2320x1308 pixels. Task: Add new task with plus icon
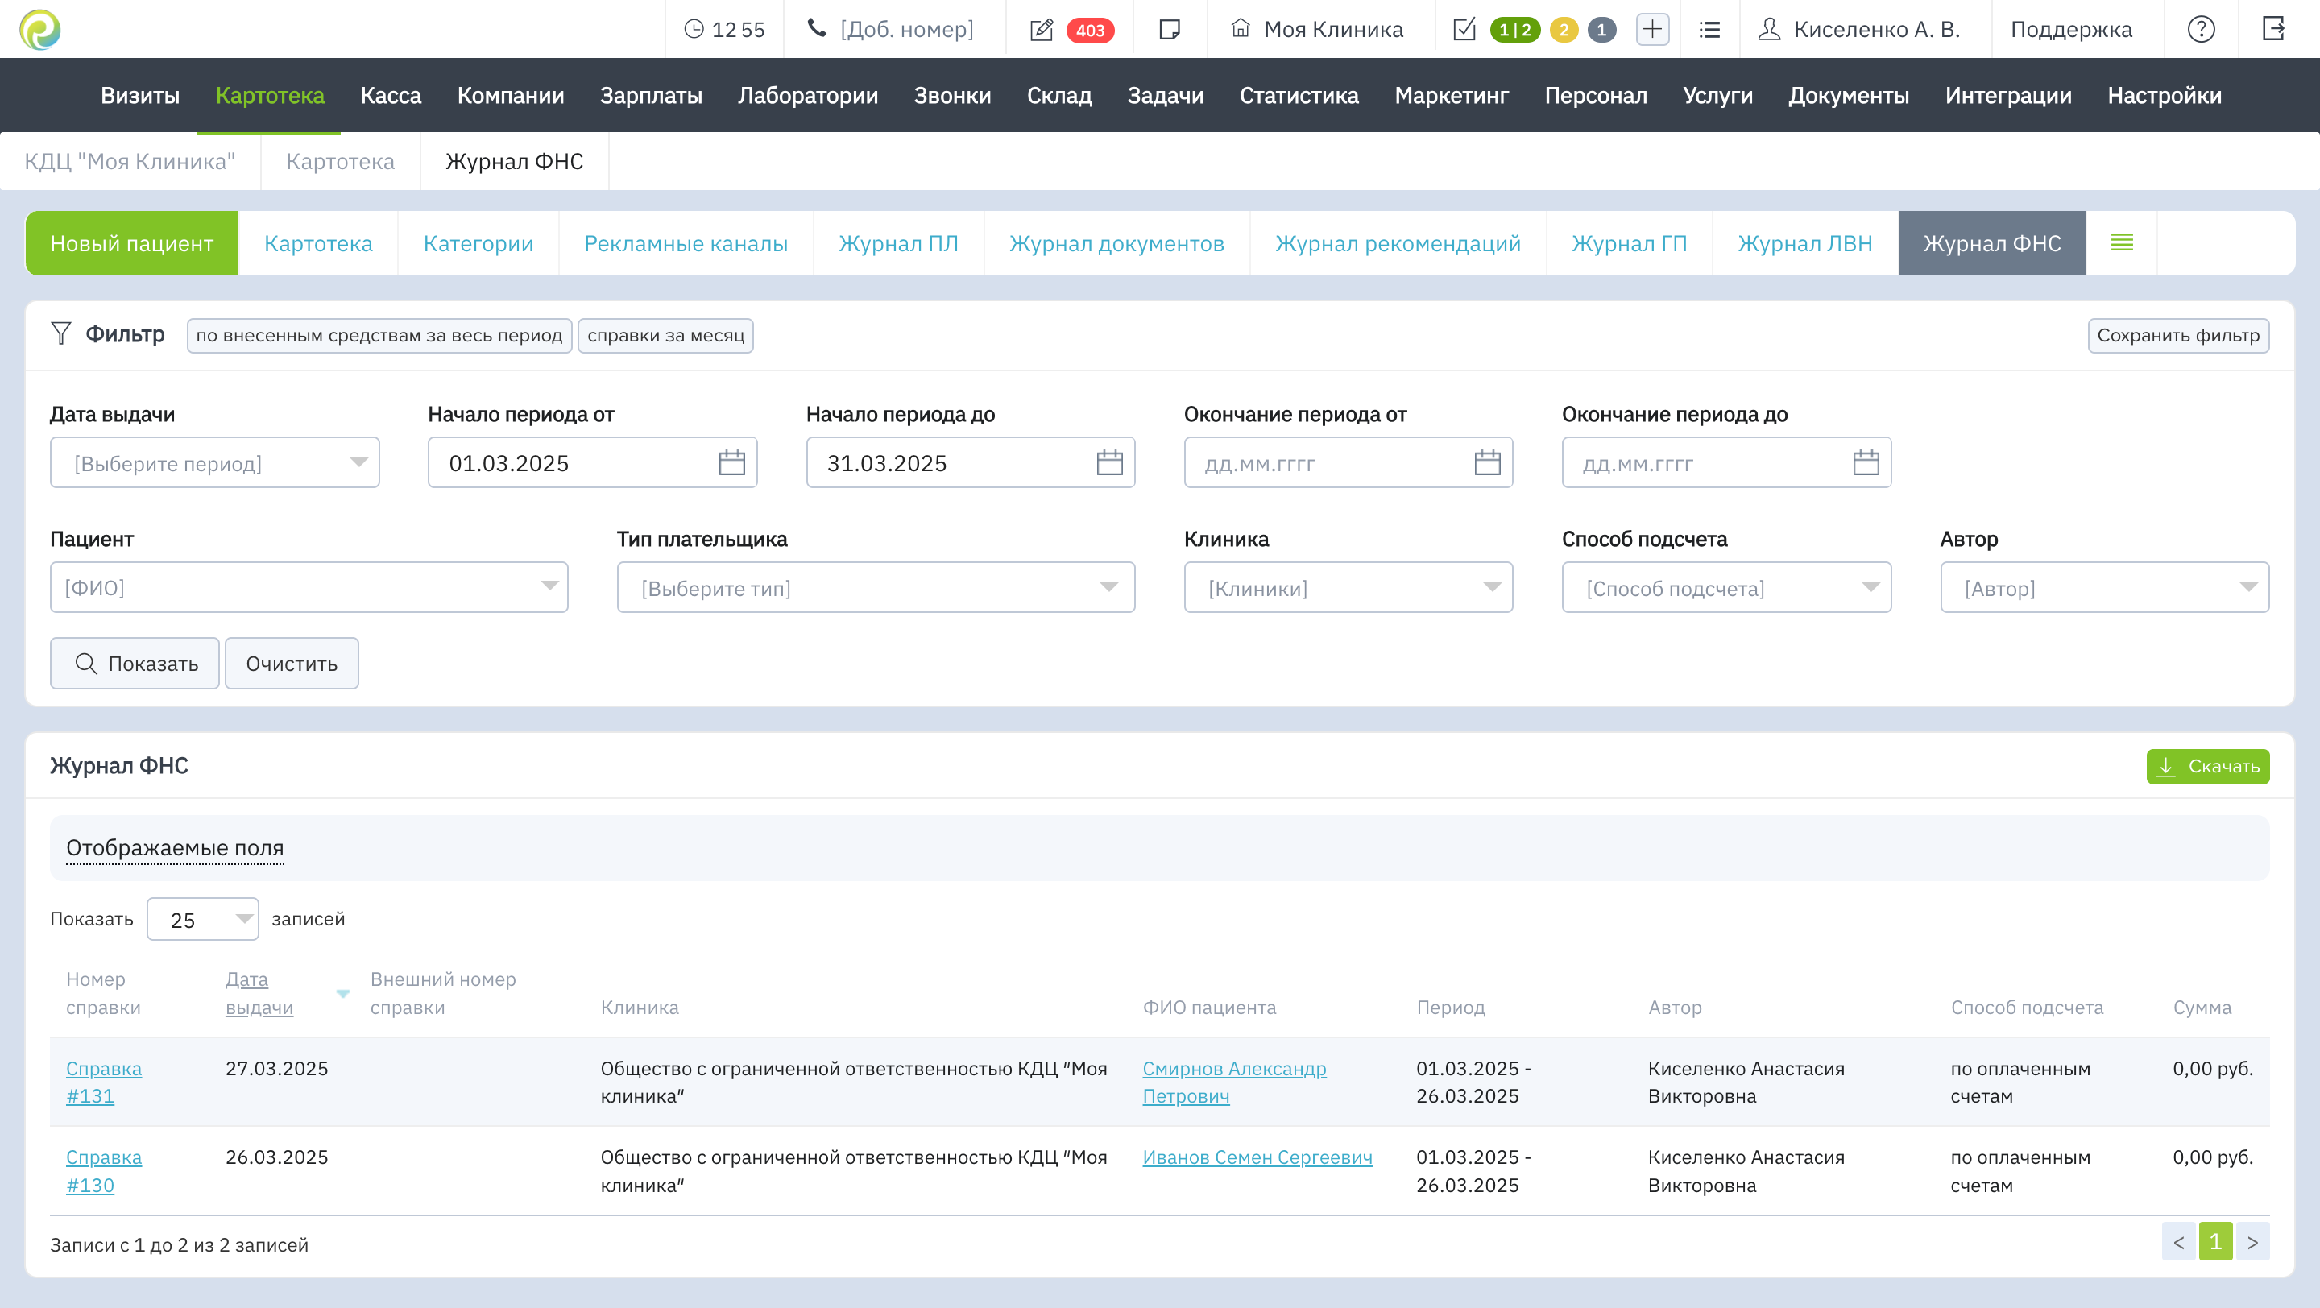coord(1651,30)
